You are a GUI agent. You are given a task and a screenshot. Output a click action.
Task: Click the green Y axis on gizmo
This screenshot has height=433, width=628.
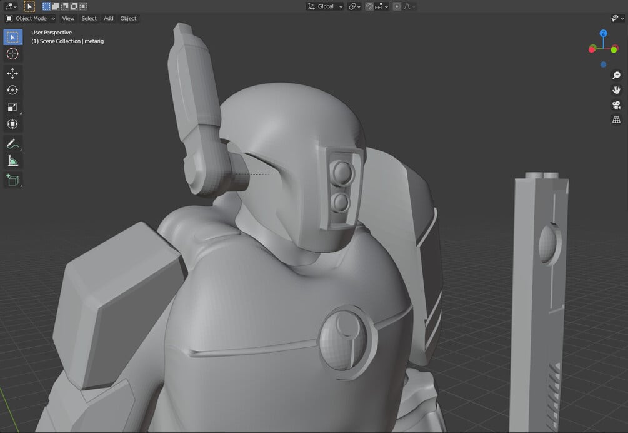tap(614, 49)
